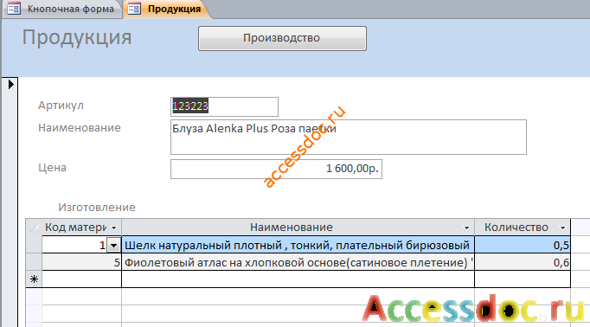Image resolution: width=590 pixels, height=327 pixels.
Task: Click the row selector of the Фиолетовый атлас row
Action: tap(34, 262)
